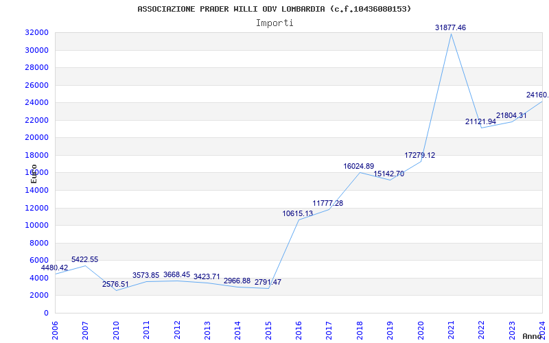Screen dimensions: 549x343
Task: Click y-axis value 6000
Action: pos(38,261)
